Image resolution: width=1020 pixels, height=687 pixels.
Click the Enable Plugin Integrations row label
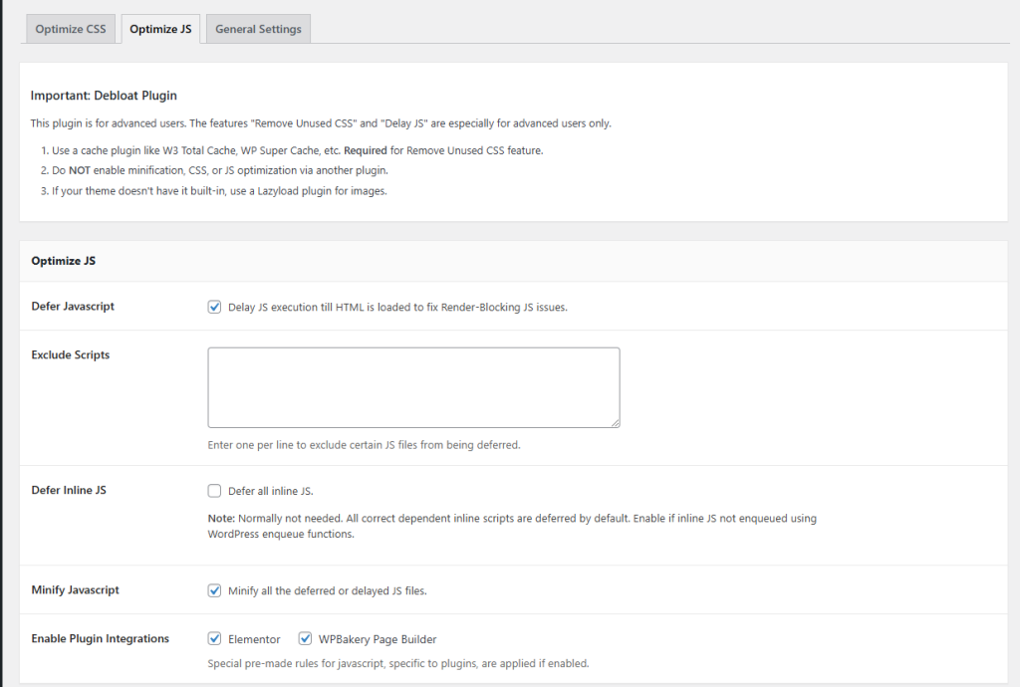pos(100,639)
